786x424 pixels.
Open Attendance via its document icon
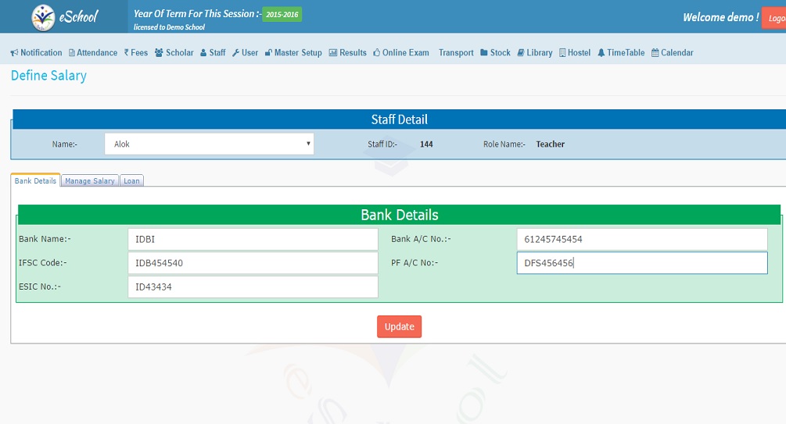72,53
